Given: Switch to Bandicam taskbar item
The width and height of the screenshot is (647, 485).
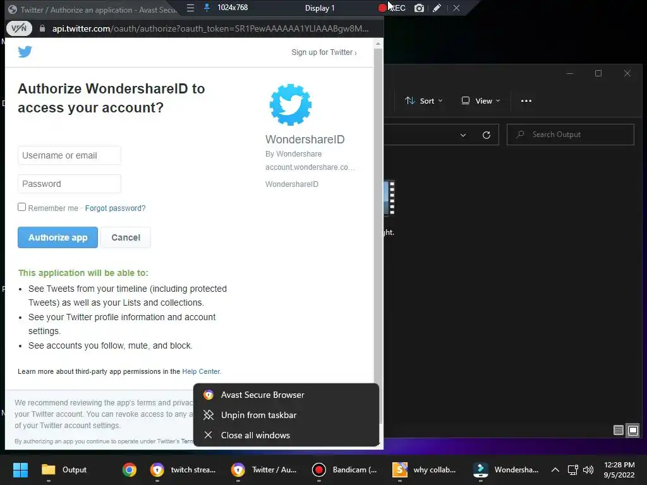Looking at the screenshot, I should point(344,470).
